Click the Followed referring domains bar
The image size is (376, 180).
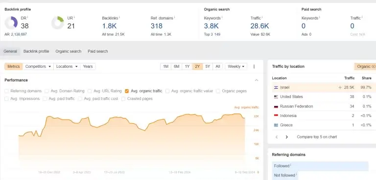click(x=320, y=166)
